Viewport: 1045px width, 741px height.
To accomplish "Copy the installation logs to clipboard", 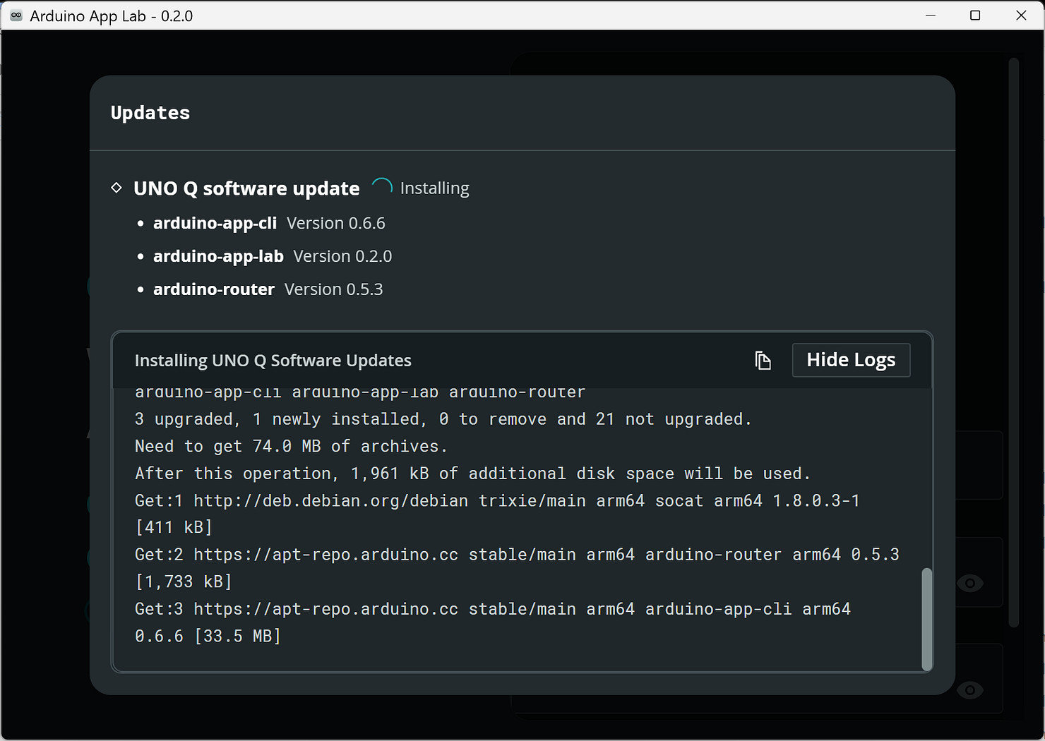I will click(x=763, y=361).
